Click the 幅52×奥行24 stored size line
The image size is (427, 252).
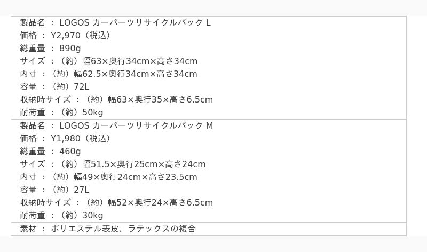point(116,202)
